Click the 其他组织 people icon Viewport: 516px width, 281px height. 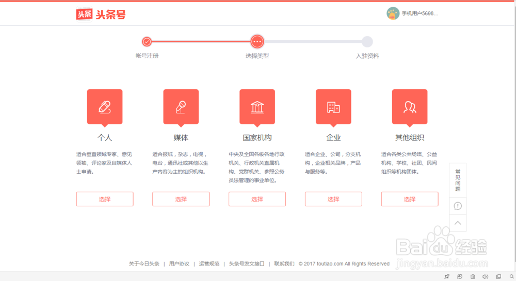click(x=410, y=107)
